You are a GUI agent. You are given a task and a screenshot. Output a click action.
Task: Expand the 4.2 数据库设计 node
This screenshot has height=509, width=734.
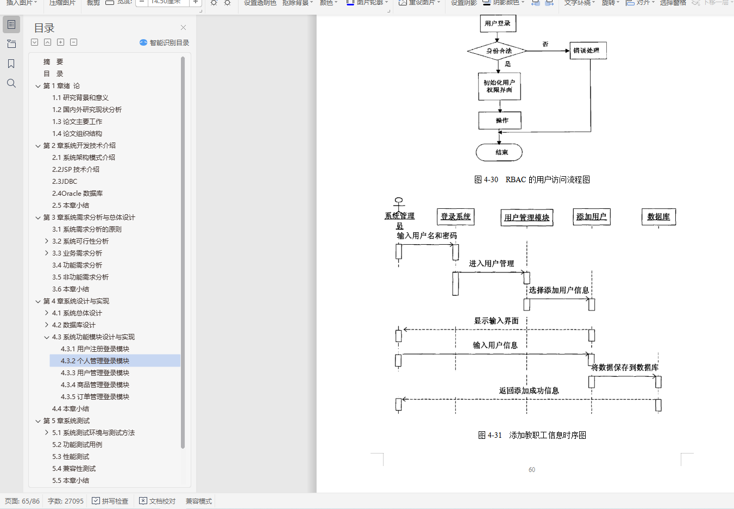(x=47, y=325)
